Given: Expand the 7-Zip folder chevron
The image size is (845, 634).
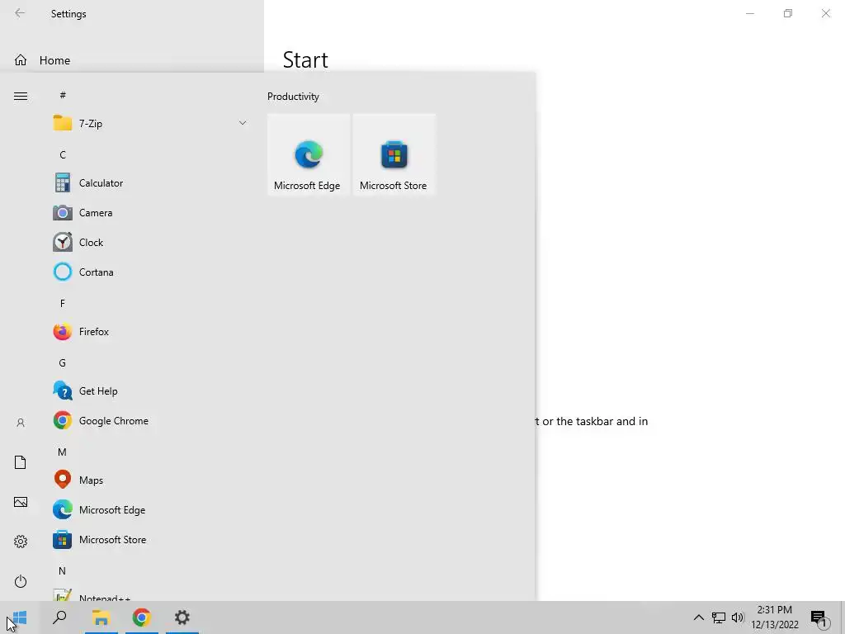Looking at the screenshot, I should [x=243, y=124].
